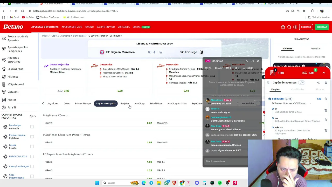Screen dimensions: 332x187
Task: Share the bet coupon
Action: (x=318, y=83)
